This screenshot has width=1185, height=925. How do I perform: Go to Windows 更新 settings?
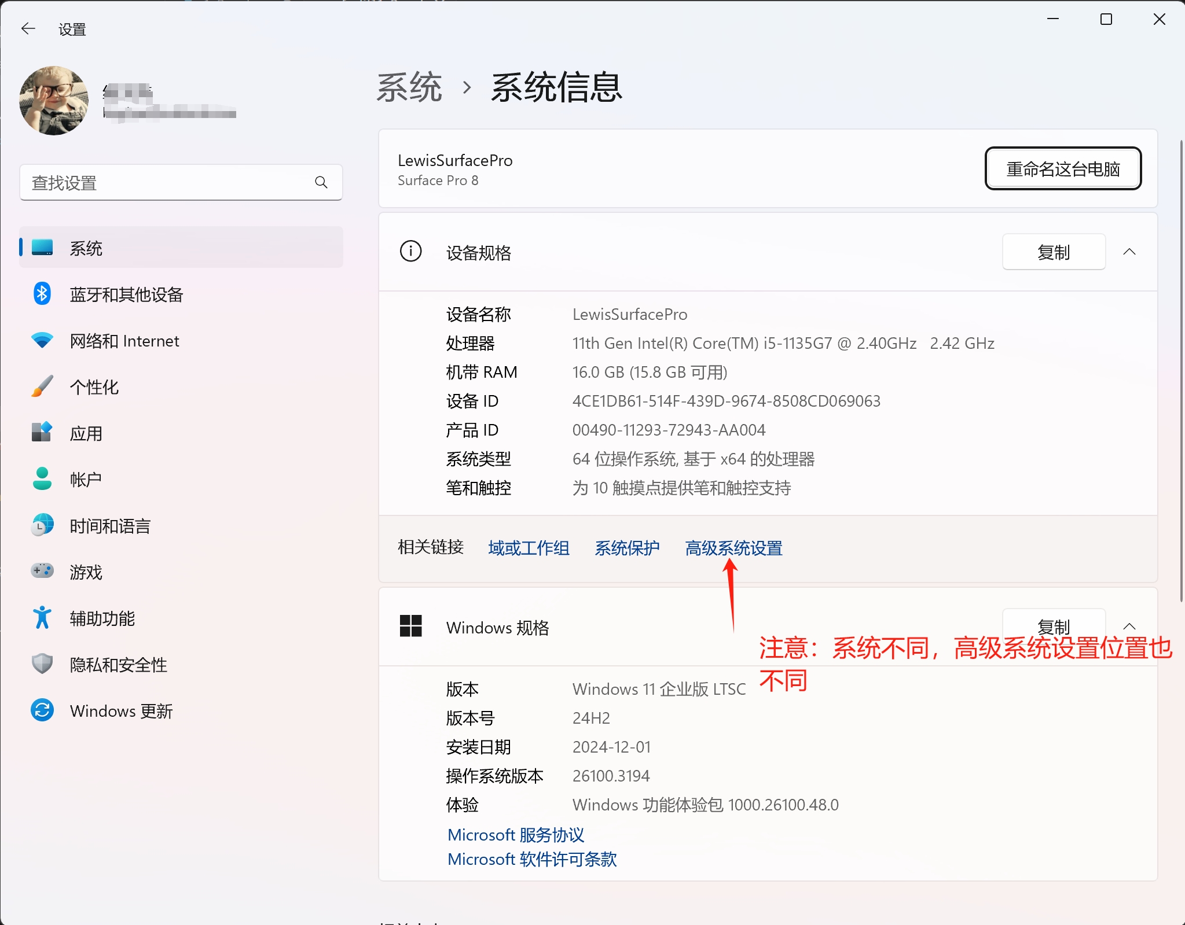tap(181, 711)
